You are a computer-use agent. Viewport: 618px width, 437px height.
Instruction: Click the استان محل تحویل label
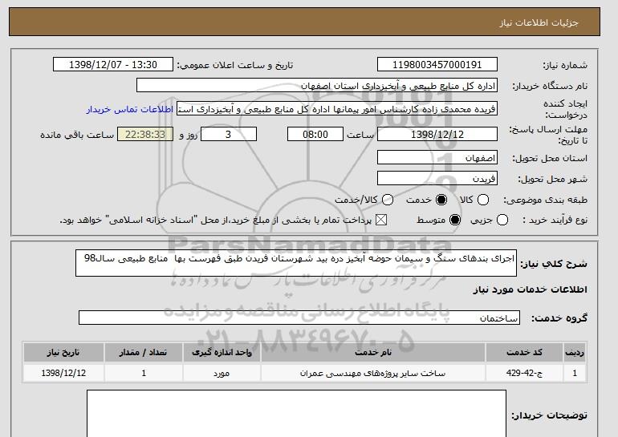click(550, 158)
